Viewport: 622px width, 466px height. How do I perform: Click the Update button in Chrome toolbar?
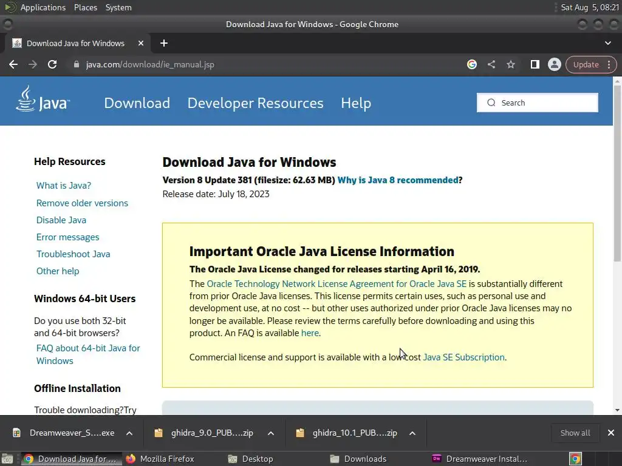586,64
